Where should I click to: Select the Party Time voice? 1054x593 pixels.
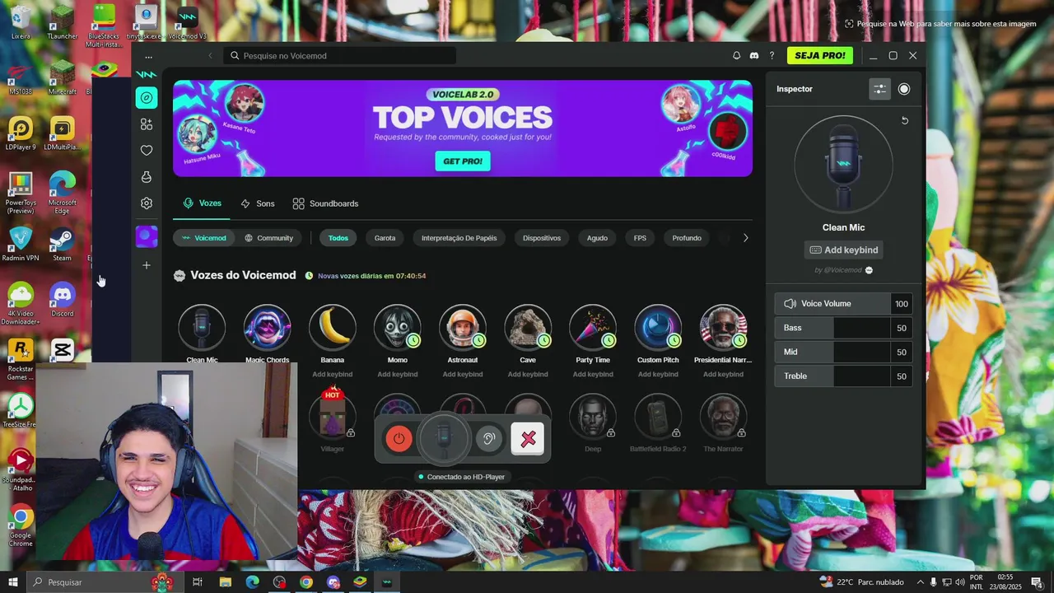click(x=593, y=328)
